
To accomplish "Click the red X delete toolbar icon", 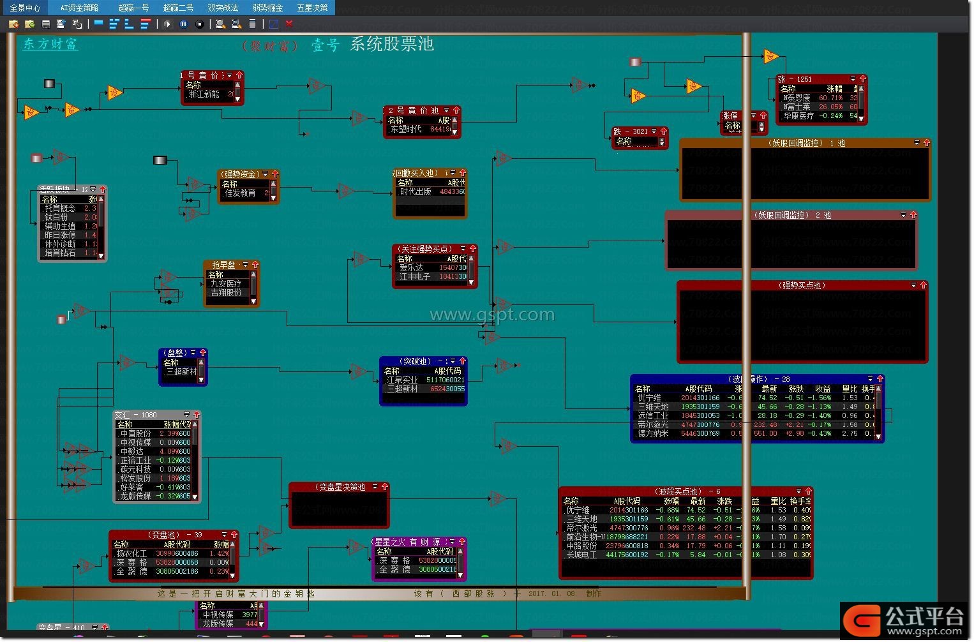I will 289,24.
